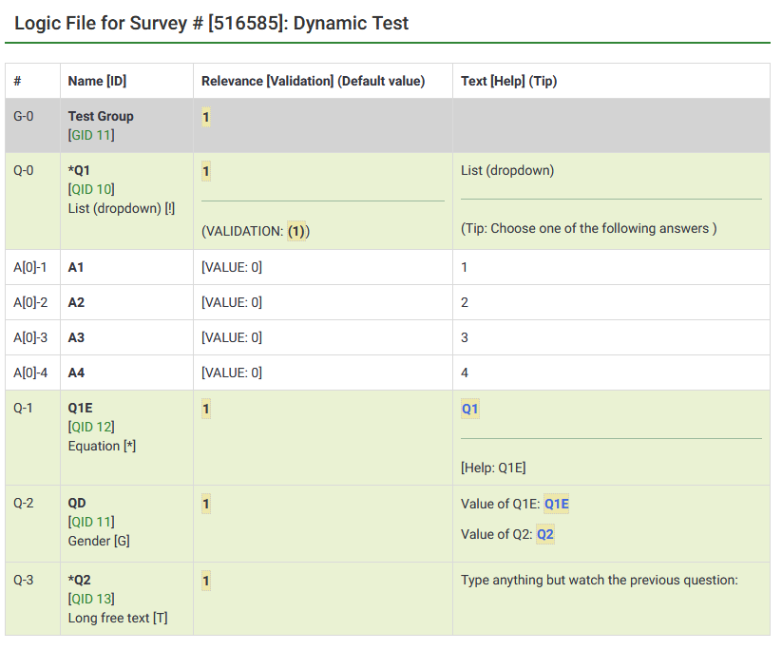
Task: Click answer text '2' in A2 row
Action: pos(465,302)
